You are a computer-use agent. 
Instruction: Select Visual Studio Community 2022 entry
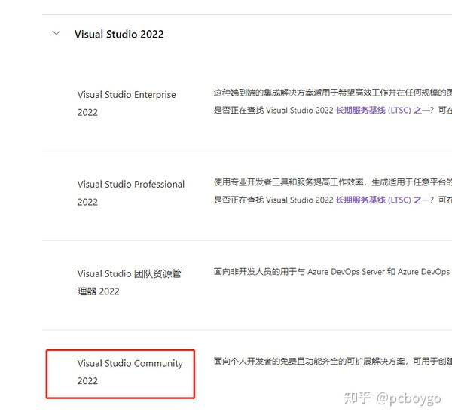tap(130, 372)
